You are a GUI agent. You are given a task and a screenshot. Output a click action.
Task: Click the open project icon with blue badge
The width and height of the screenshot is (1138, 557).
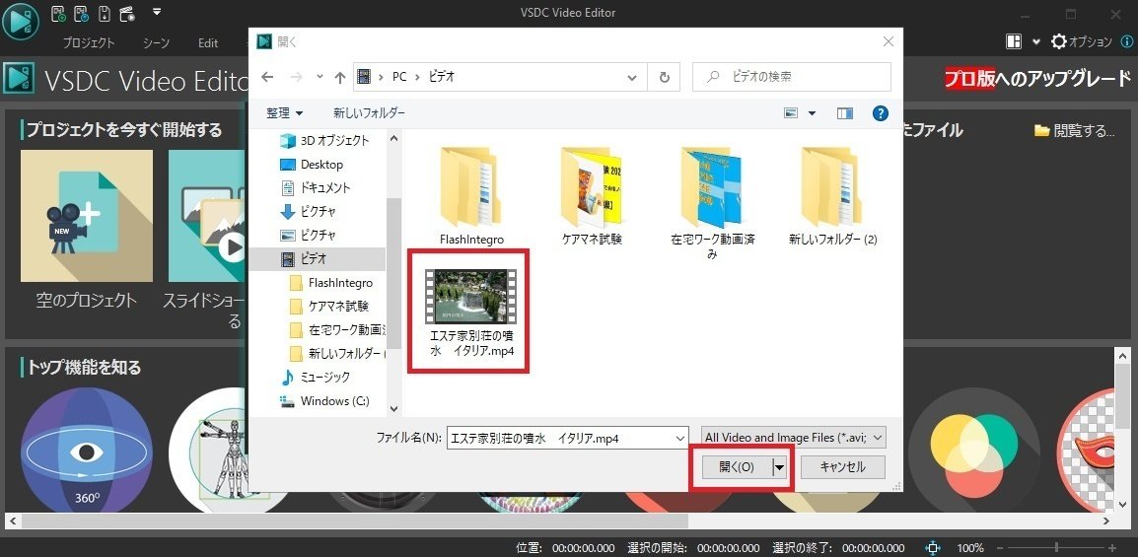tap(81, 13)
